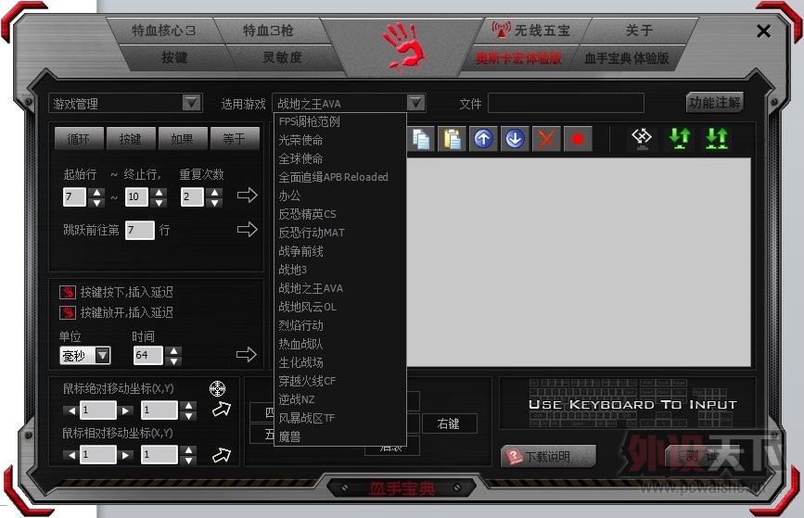Pick 逆战NZ from the game list

[340, 399]
